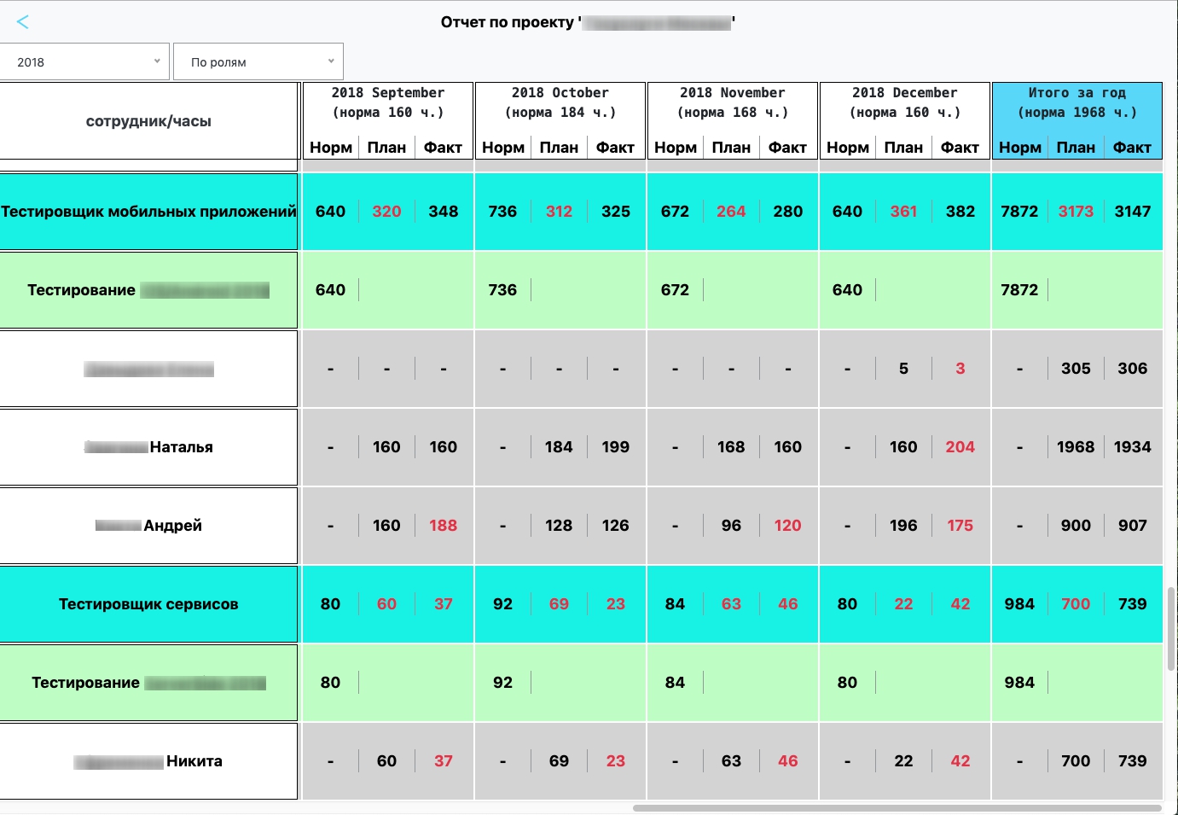
Task: Click the back arrow icon
Action: click(x=23, y=22)
